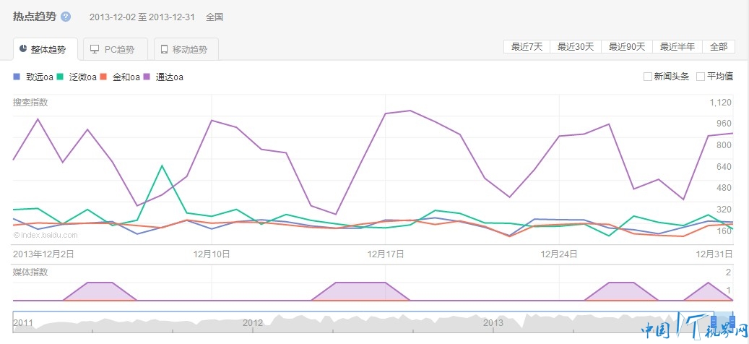Click the 金和oa legend label
Screen dimensions: 749x344
(x=126, y=77)
